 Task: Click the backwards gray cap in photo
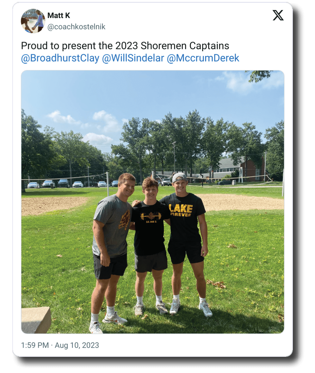pos(179,177)
